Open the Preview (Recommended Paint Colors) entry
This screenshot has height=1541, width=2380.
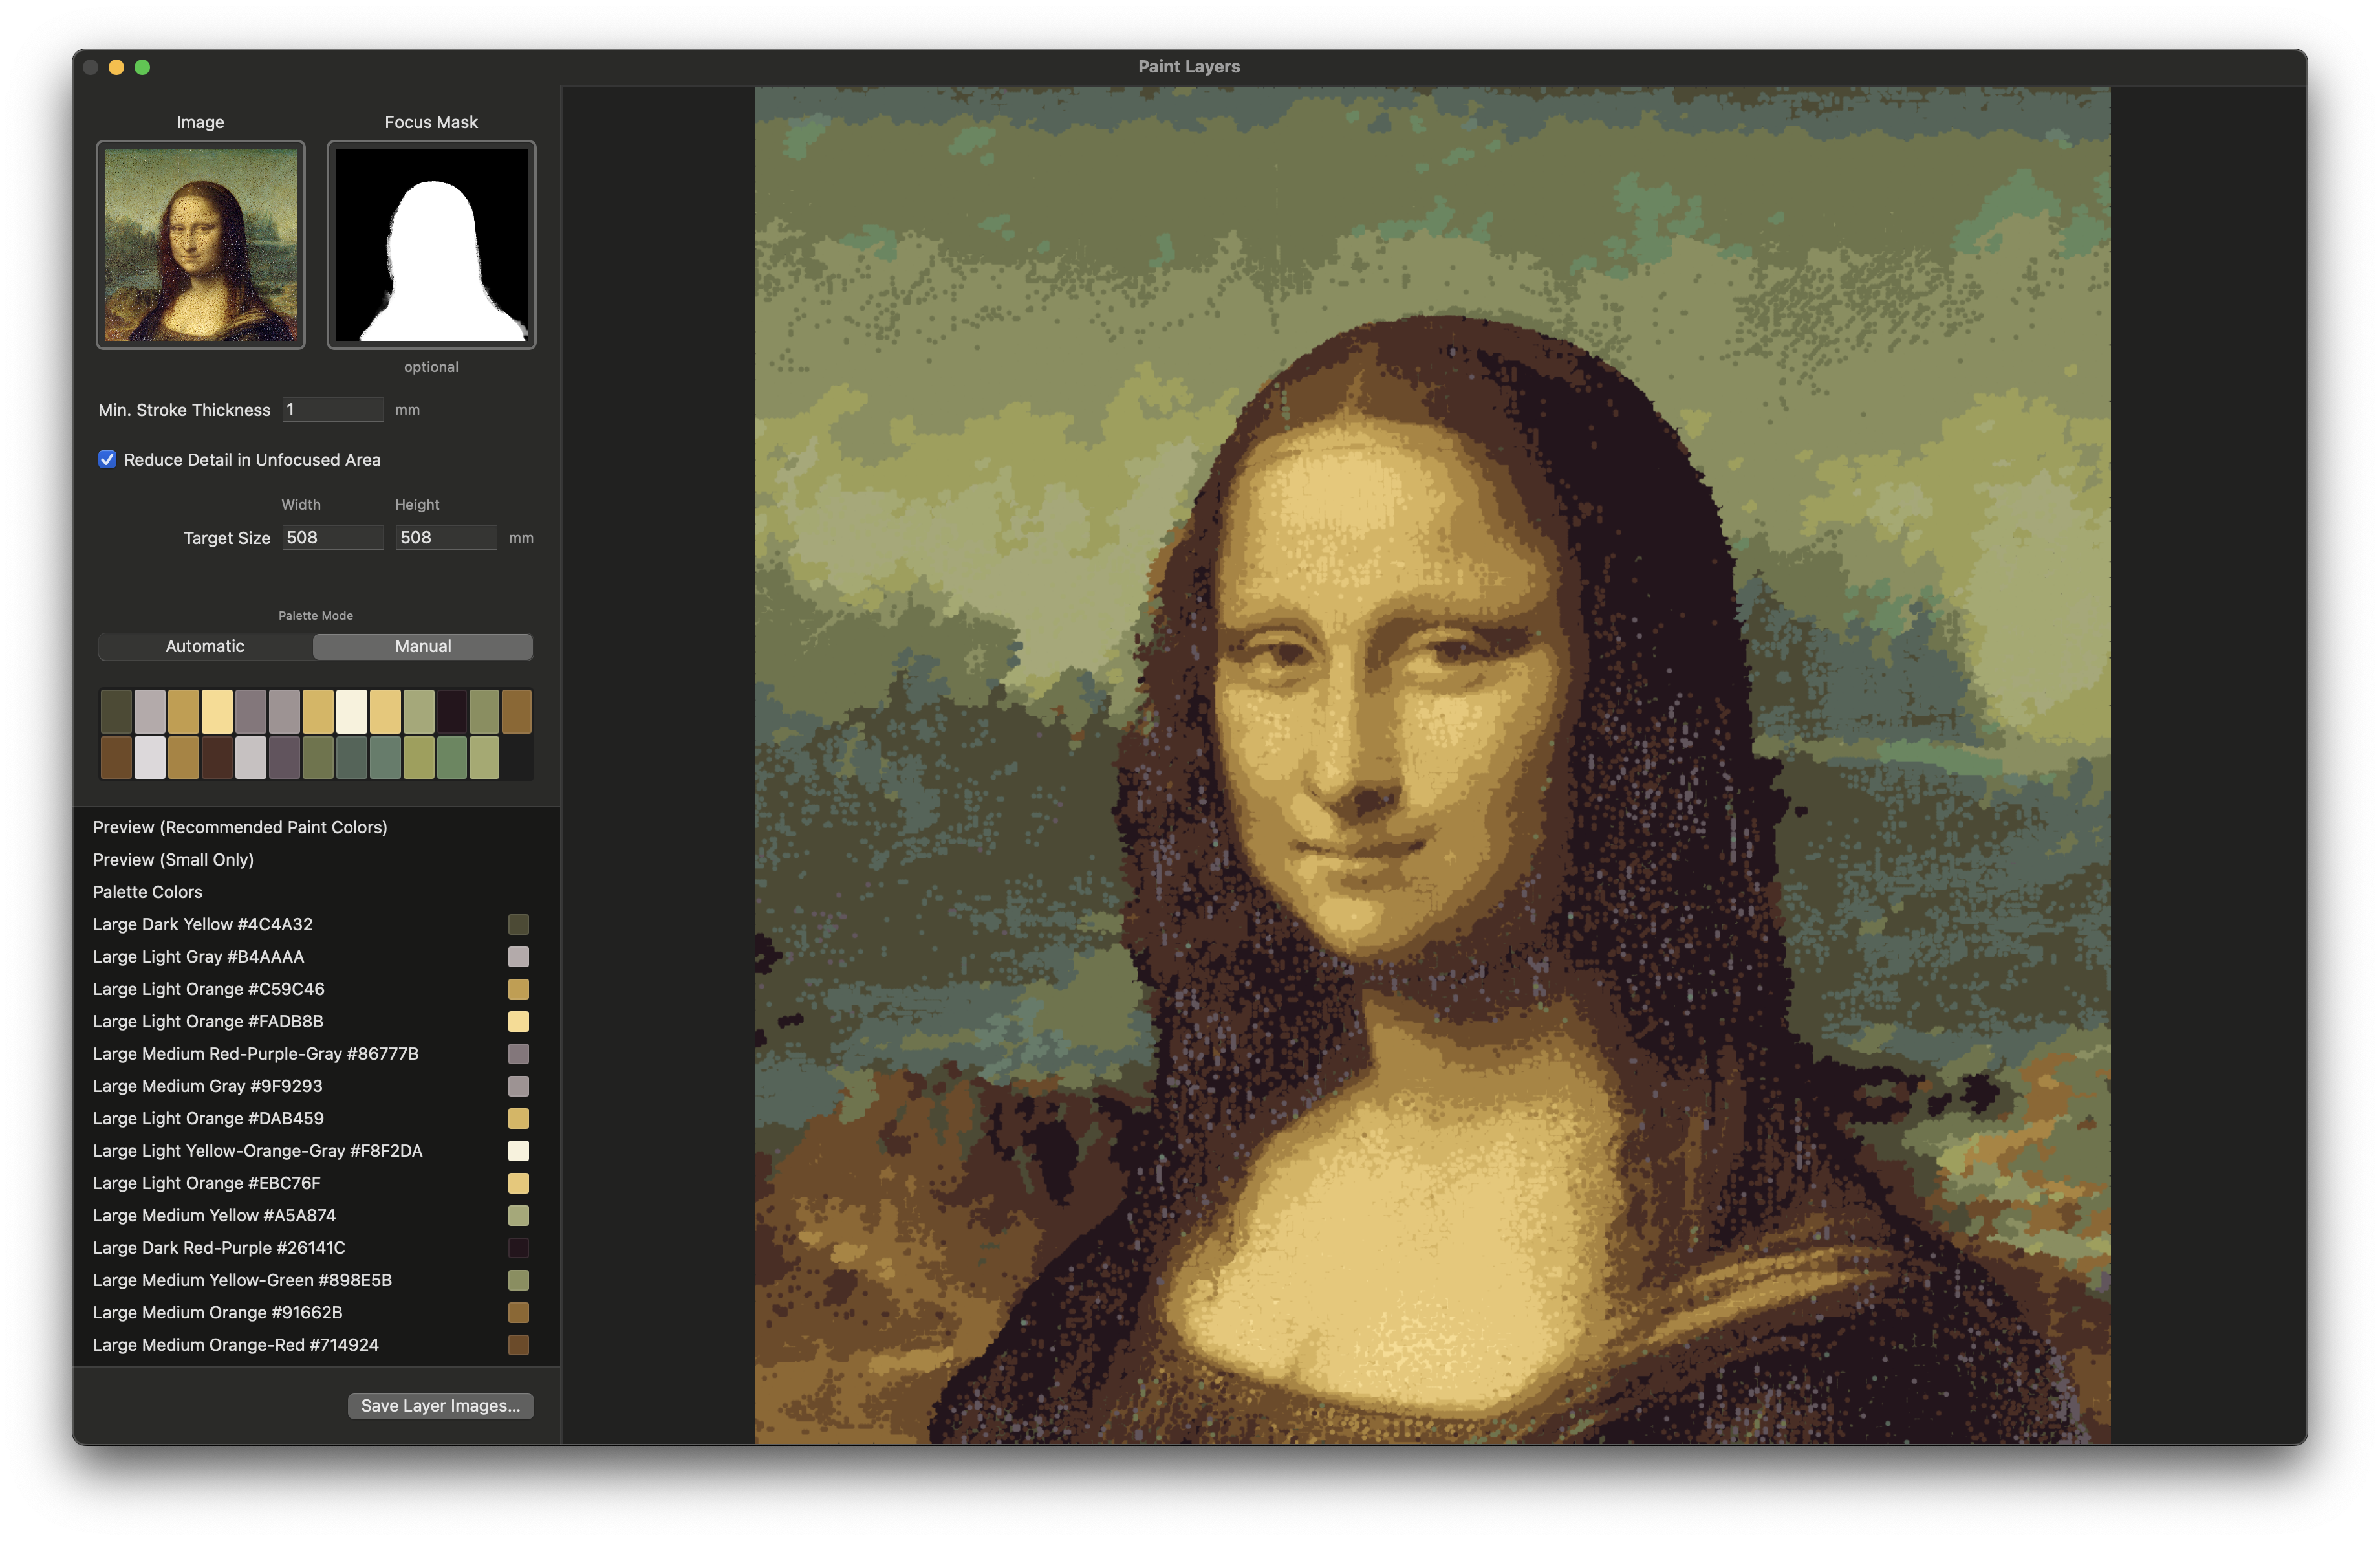[240, 827]
